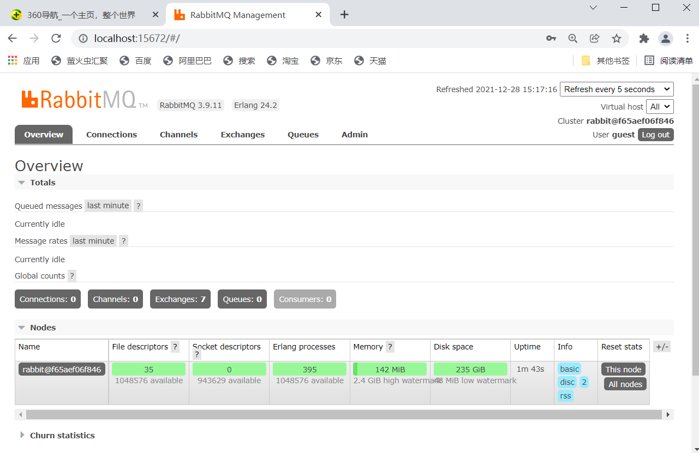Open the 天猫 bookmark

tap(370, 61)
